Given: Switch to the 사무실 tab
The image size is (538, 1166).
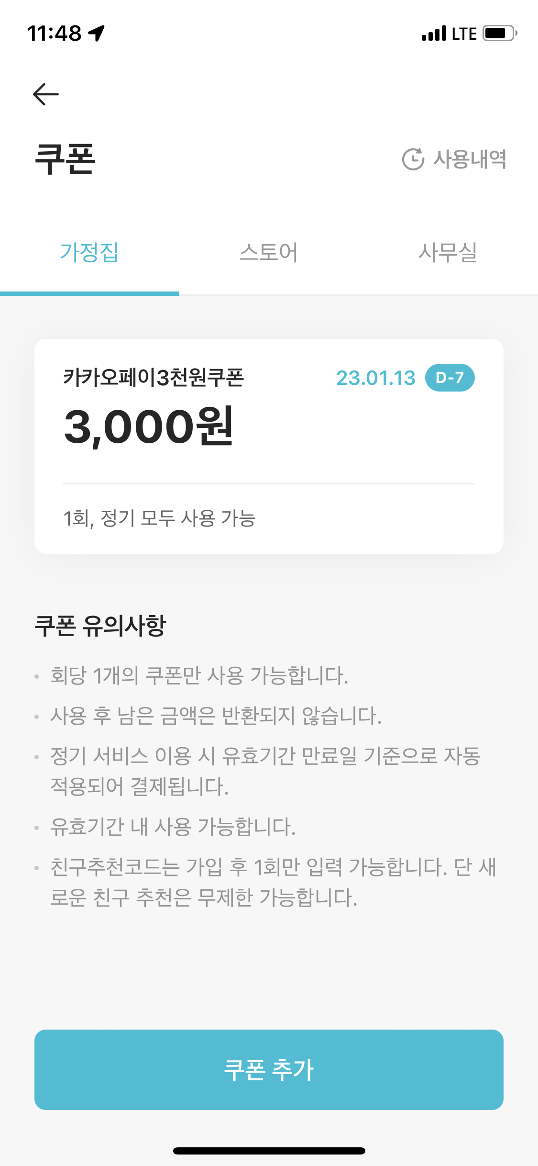Looking at the screenshot, I should [x=448, y=252].
